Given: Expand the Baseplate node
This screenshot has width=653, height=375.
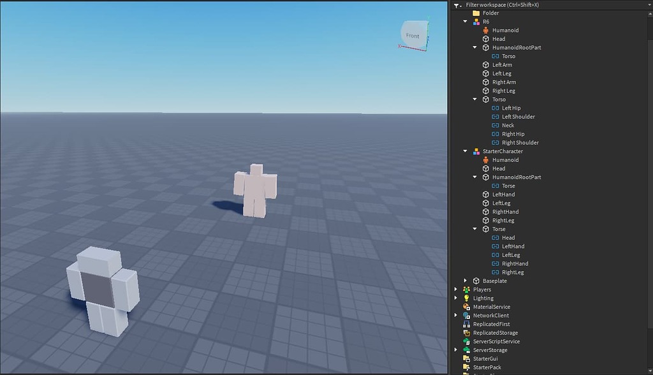Looking at the screenshot, I should click(465, 281).
